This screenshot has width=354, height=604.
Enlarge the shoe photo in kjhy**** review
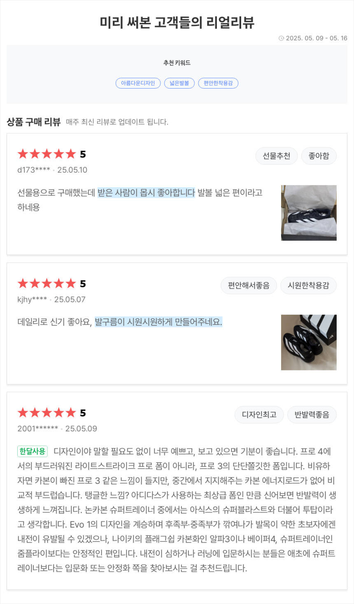(309, 342)
